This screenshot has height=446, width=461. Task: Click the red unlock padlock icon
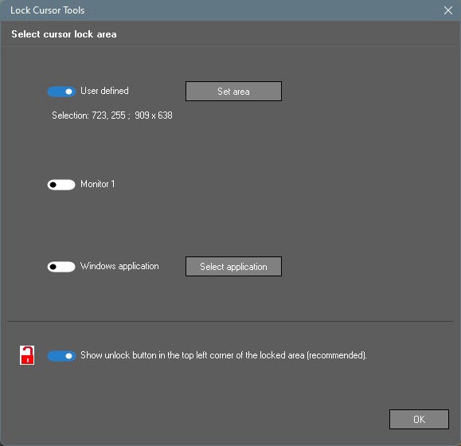(27, 355)
